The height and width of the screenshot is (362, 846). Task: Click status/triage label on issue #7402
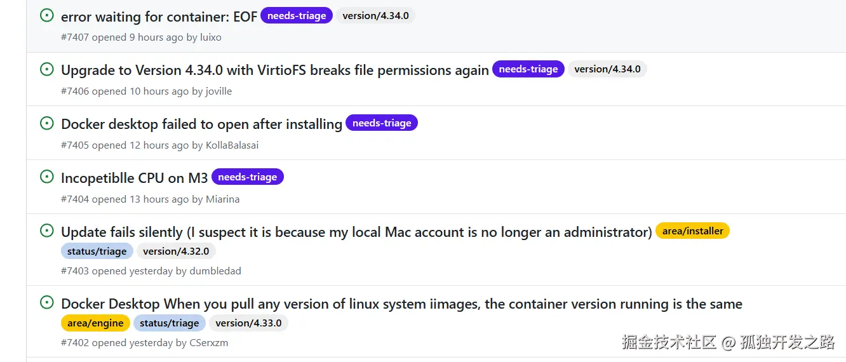[x=169, y=323]
